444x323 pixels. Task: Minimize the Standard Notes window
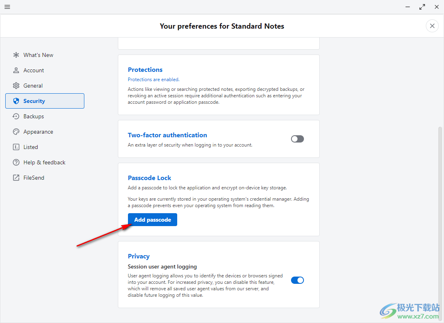tap(408, 7)
